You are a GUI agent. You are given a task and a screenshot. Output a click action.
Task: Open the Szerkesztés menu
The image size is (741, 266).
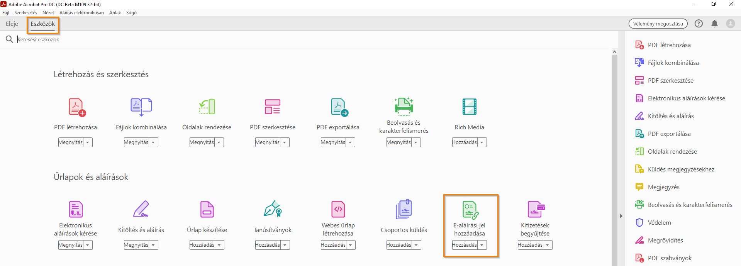[26, 13]
